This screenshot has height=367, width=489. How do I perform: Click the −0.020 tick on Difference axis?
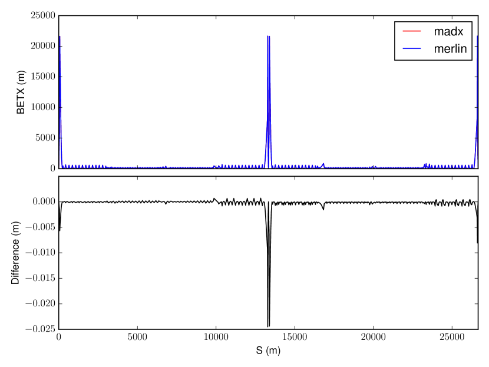point(40,303)
